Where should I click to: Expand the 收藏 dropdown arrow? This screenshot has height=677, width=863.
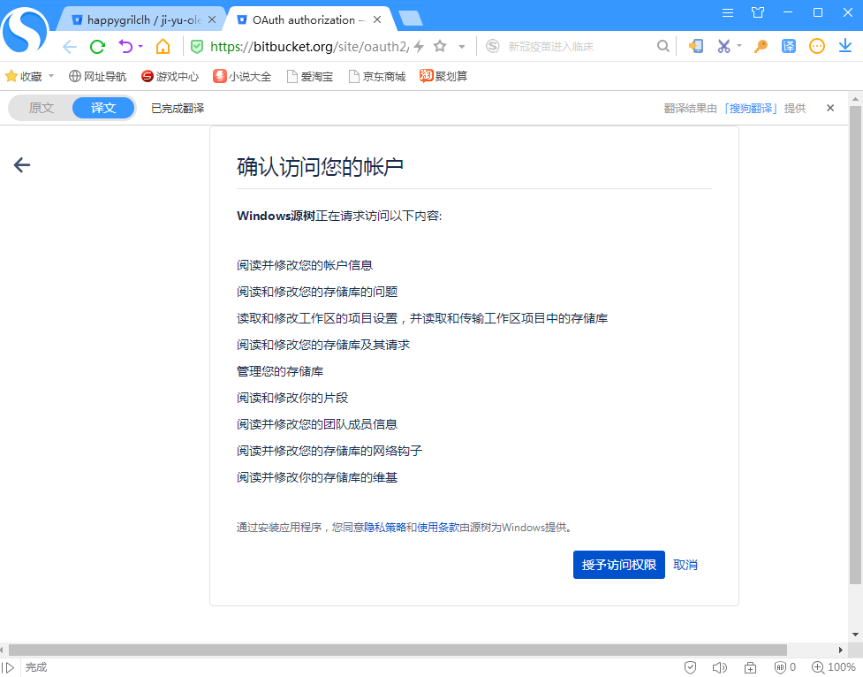click(51, 76)
